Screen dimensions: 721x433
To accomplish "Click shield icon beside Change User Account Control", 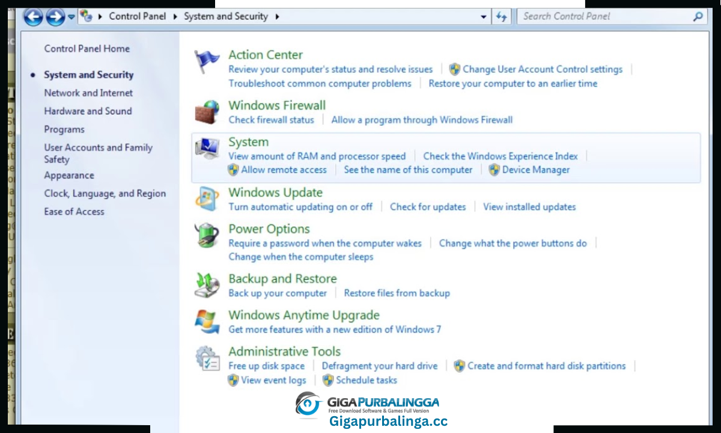I will point(455,69).
